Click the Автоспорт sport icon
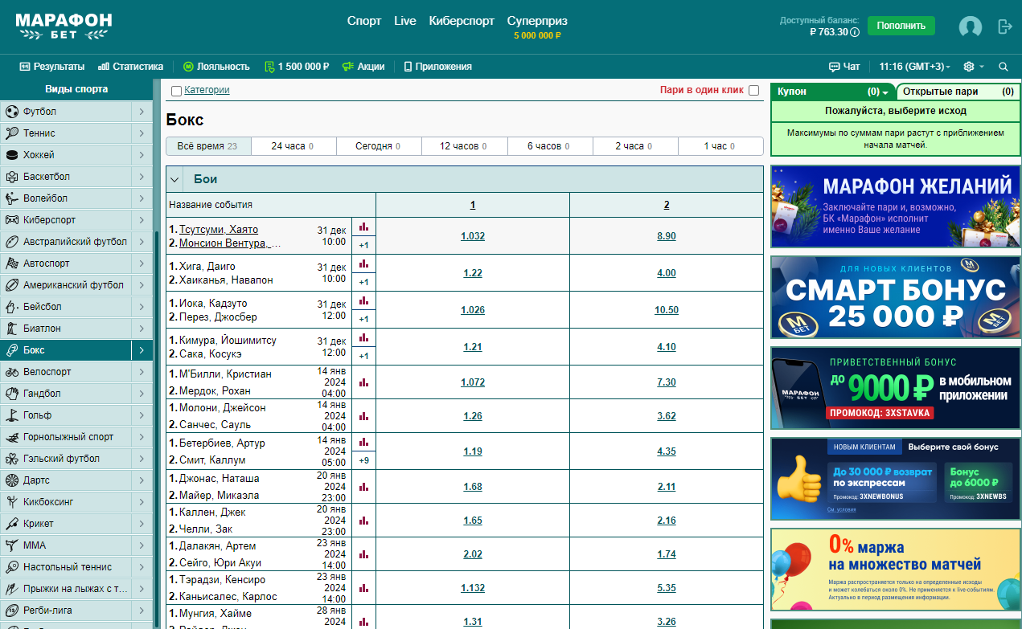1022x629 pixels. click(x=12, y=263)
